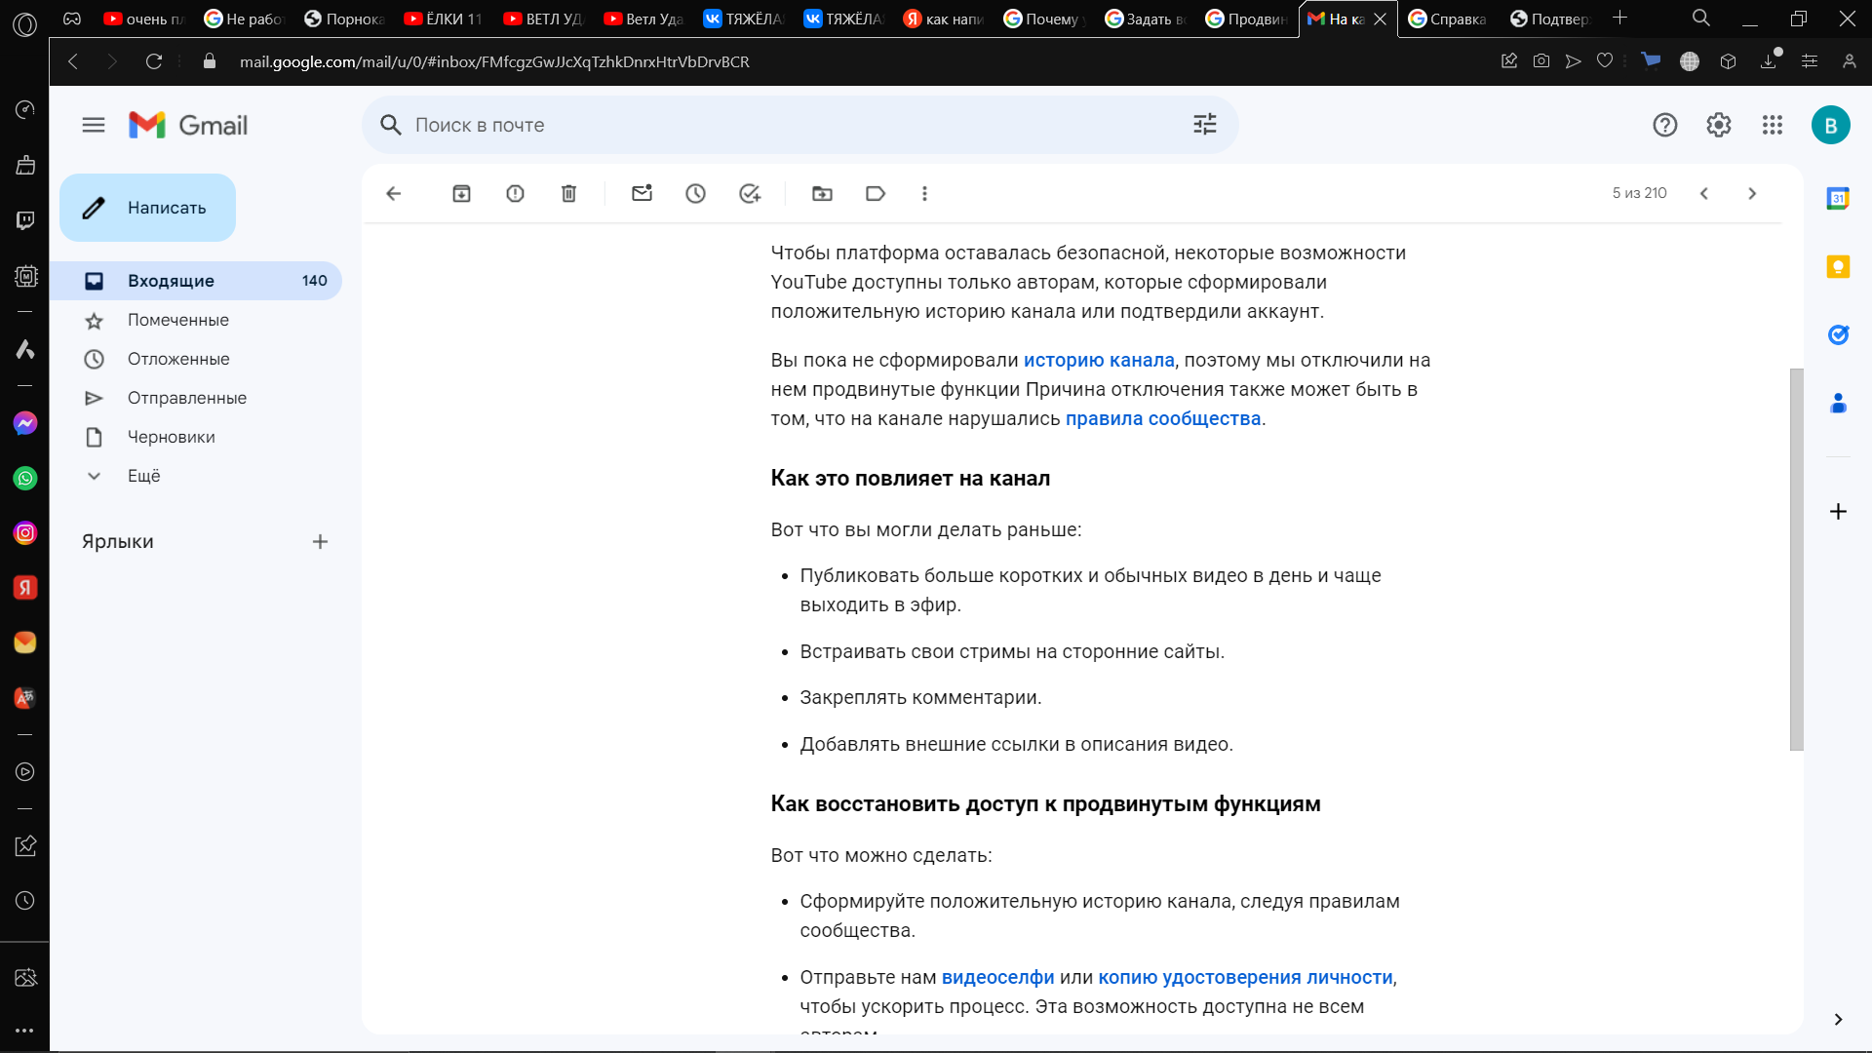This screenshot has width=1872, height=1053.
Task: Open WhatsApp in Opera sidebar
Action: [x=25, y=478]
